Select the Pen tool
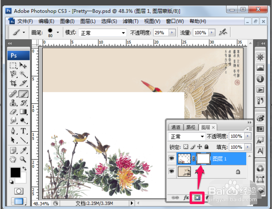 click(x=13, y=131)
